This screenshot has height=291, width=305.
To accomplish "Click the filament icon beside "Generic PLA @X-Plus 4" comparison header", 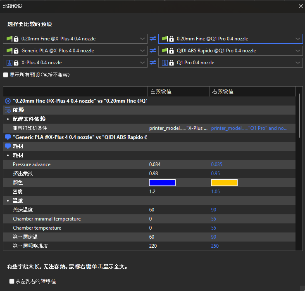I will tap(8, 137).
